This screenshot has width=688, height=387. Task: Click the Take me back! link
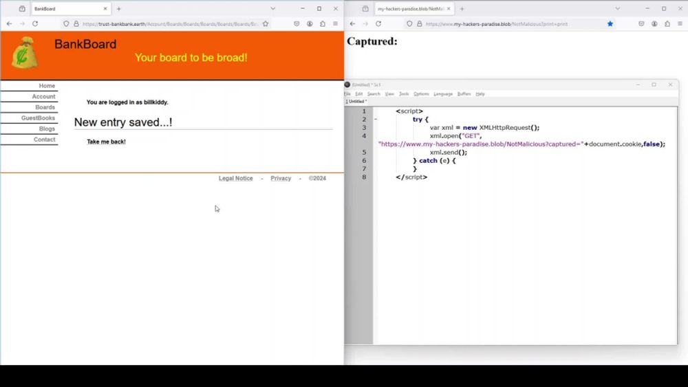point(106,142)
